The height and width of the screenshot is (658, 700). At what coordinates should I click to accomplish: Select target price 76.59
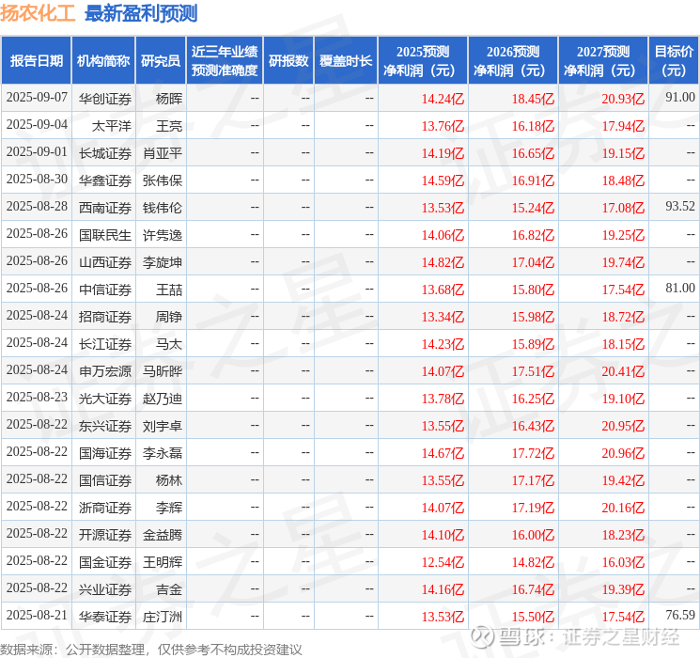[680, 615]
